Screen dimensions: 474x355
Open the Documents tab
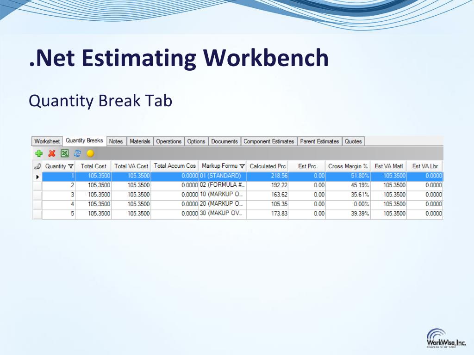(x=225, y=141)
